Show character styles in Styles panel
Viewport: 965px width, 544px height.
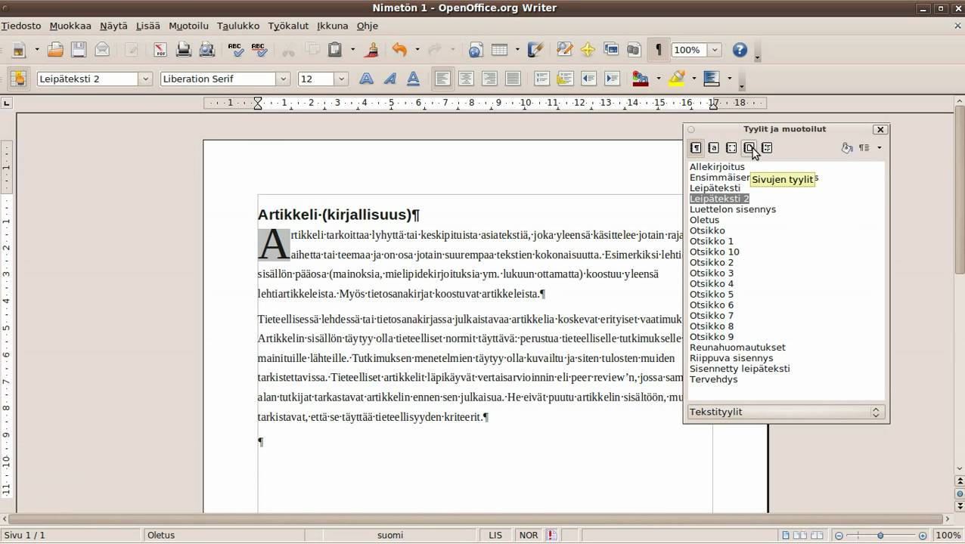point(713,148)
